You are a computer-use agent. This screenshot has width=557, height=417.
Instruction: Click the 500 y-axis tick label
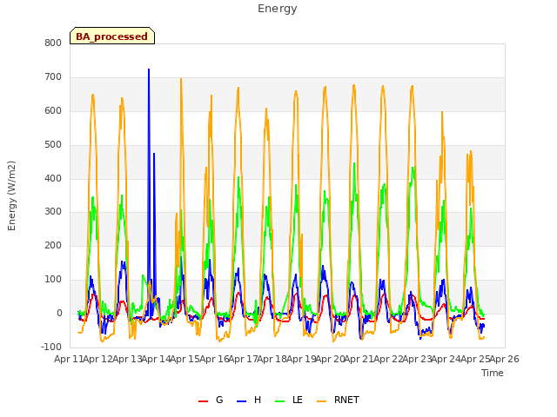click(x=53, y=144)
